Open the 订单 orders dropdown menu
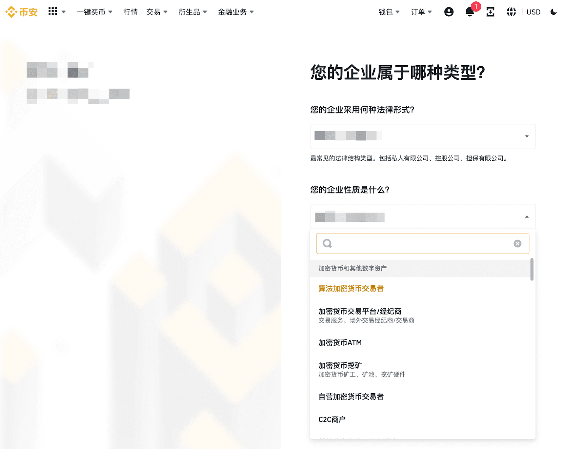This screenshot has height=449, width=564. click(421, 12)
